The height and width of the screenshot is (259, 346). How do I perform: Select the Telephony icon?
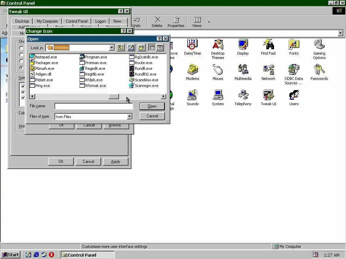click(x=243, y=97)
